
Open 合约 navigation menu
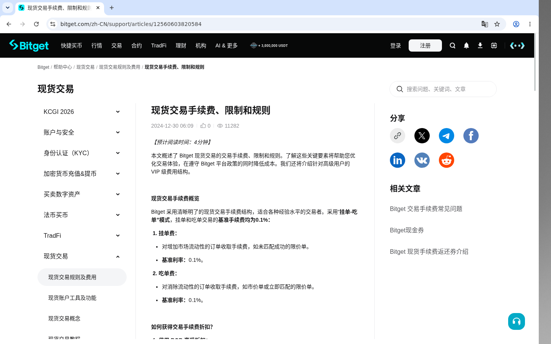(137, 45)
